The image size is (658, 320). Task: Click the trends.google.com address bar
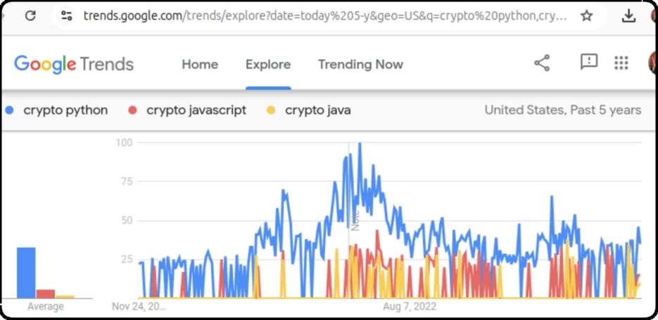[x=325, y=16]
